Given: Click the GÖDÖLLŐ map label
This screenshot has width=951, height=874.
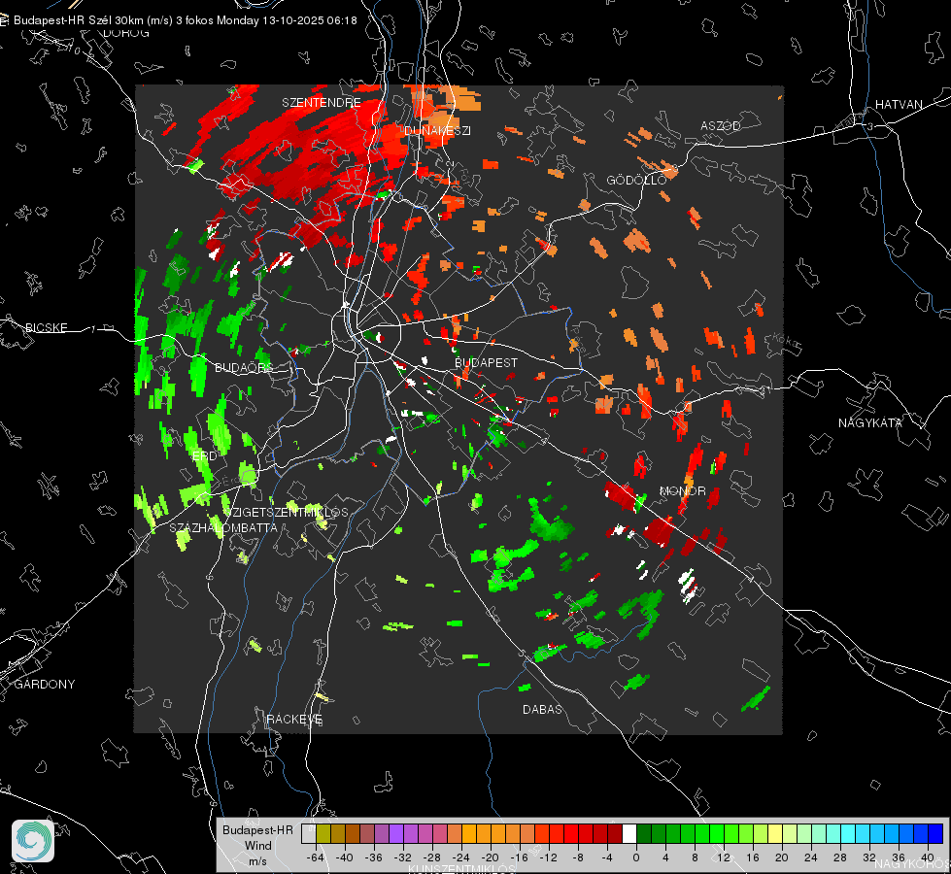Looking at the screenshot, I should pos(636,180).
